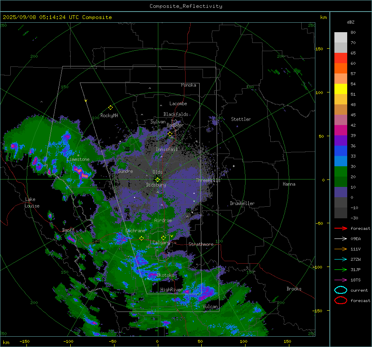
Task: Click the magenta 18TS arrow icon
Action: 341,280
